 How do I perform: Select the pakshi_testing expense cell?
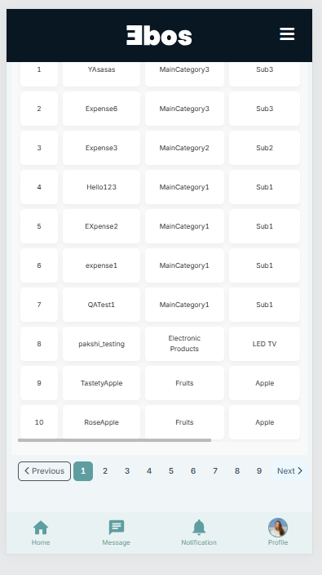pos(101,344)
